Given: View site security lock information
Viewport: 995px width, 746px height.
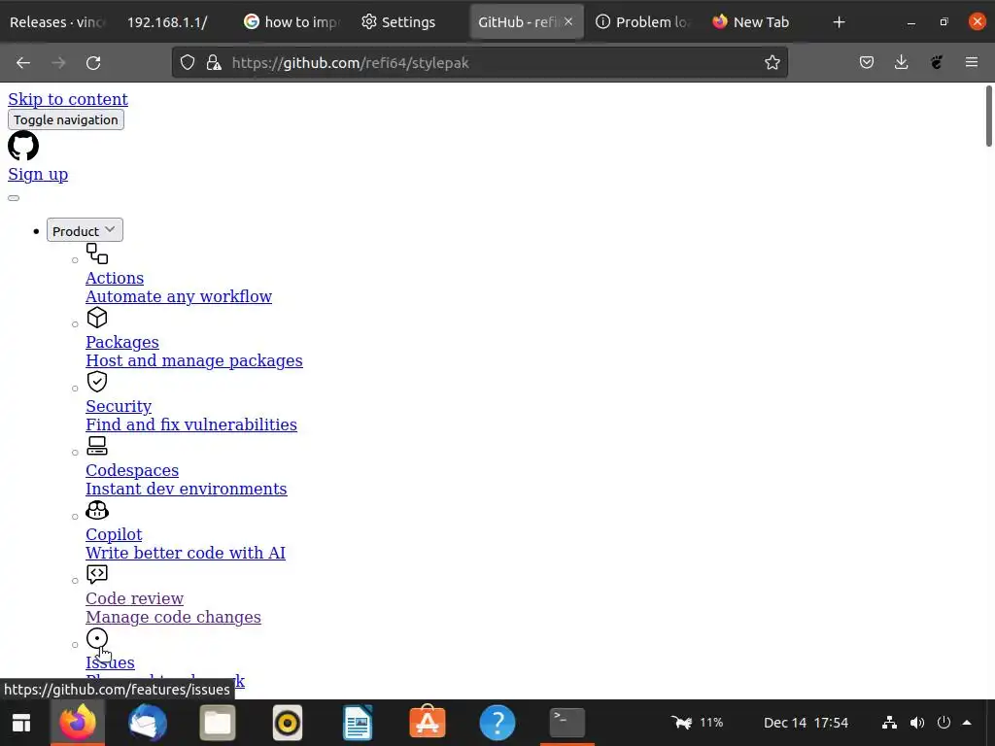Looking at the screenshot, I should click(214, 62).
